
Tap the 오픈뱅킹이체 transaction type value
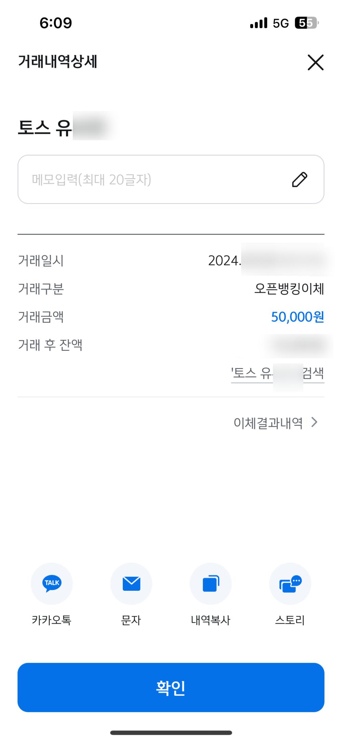click(x=289, y=289)
